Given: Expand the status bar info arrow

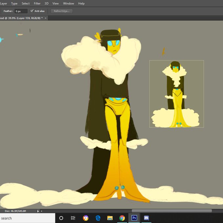Looking at the screenshot, I should point(38,211).
